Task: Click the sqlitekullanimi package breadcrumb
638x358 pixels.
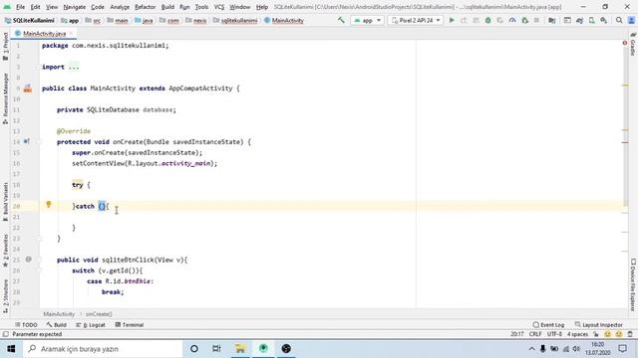Action: coord(235,20)
